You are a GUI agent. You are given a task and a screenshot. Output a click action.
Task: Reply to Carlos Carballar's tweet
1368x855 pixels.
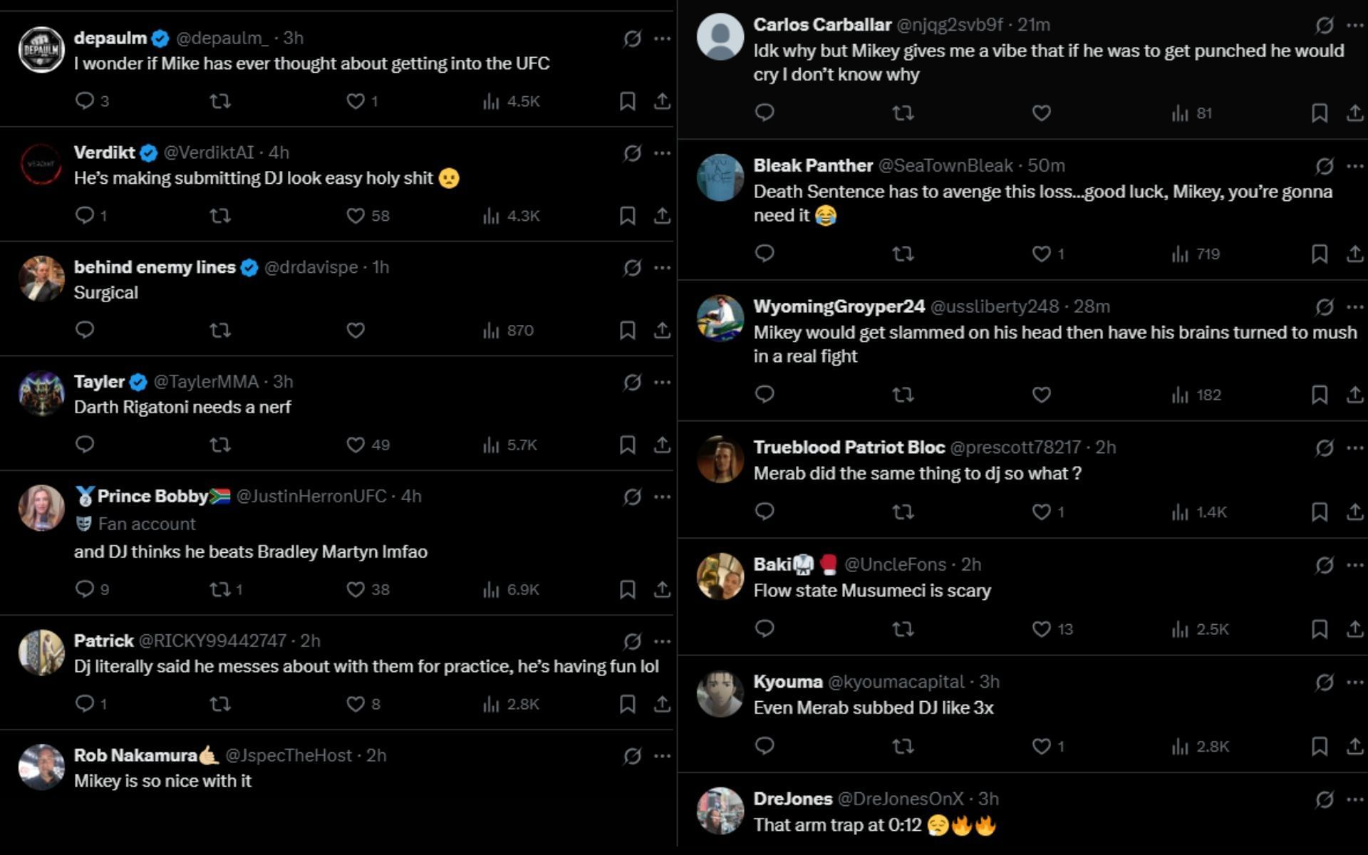point(765,113)
